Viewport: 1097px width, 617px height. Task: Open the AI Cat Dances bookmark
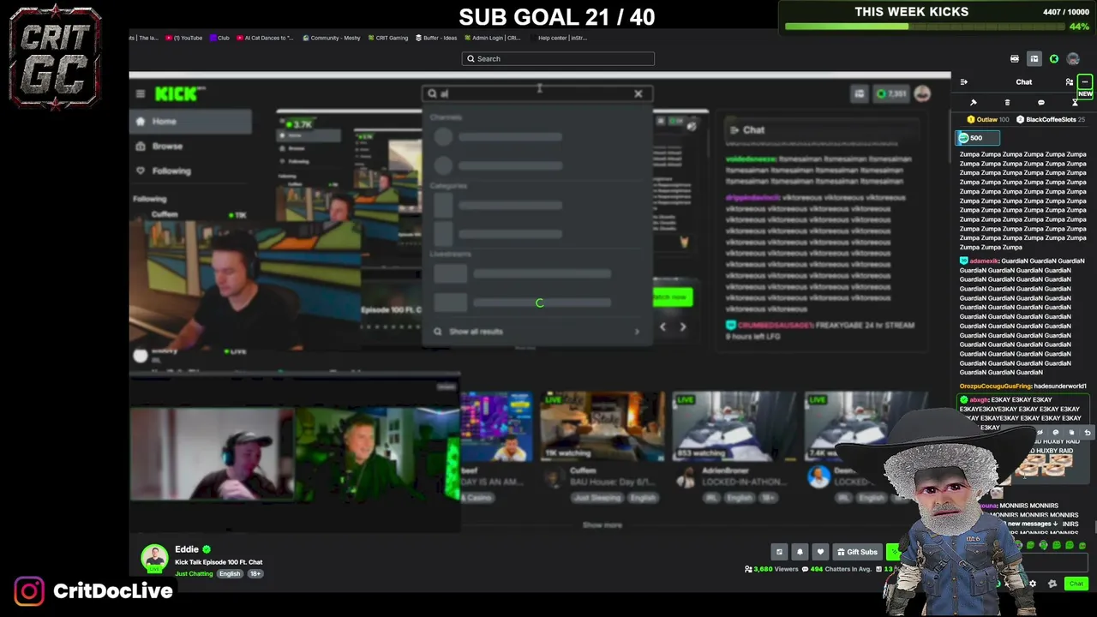tap(265, 38)
